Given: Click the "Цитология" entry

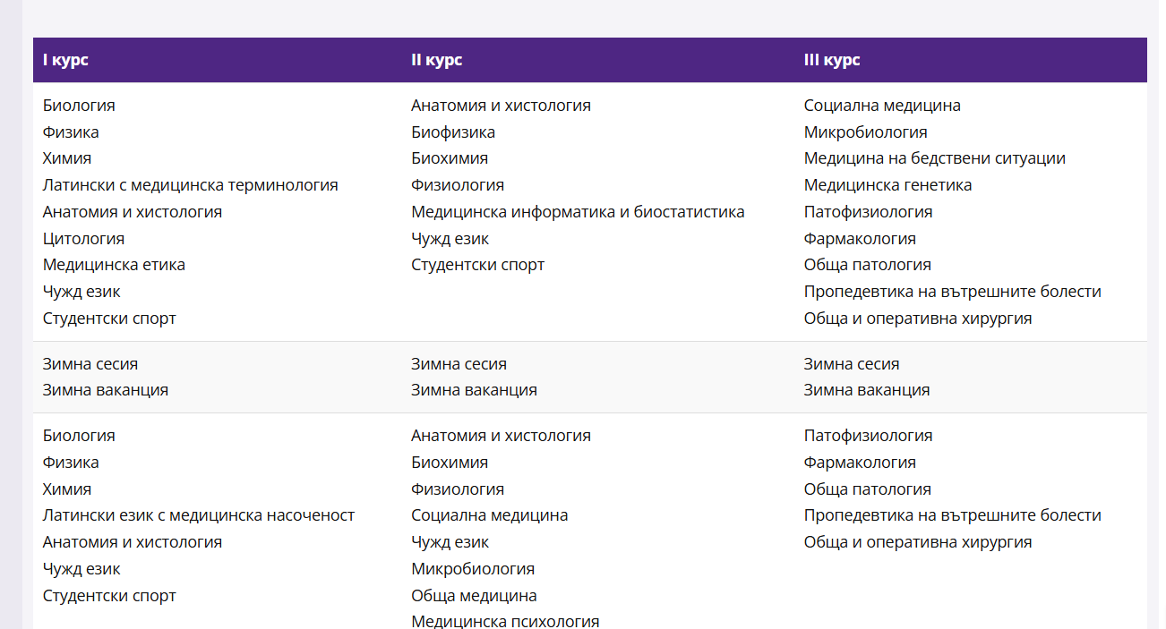Looking at the screenshot, I should tap(83, 239).
